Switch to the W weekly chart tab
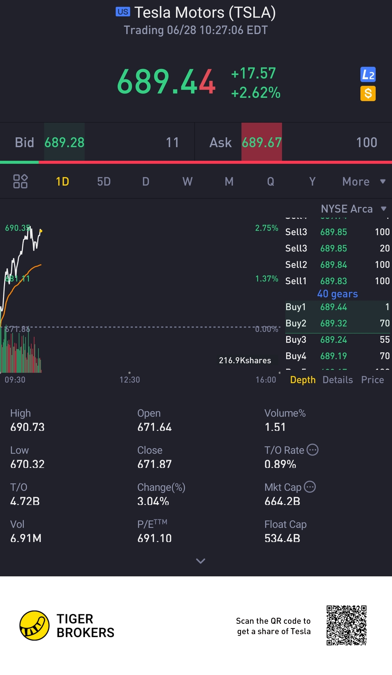The width and height of the screenshot is (392, 675). point(188,181)
